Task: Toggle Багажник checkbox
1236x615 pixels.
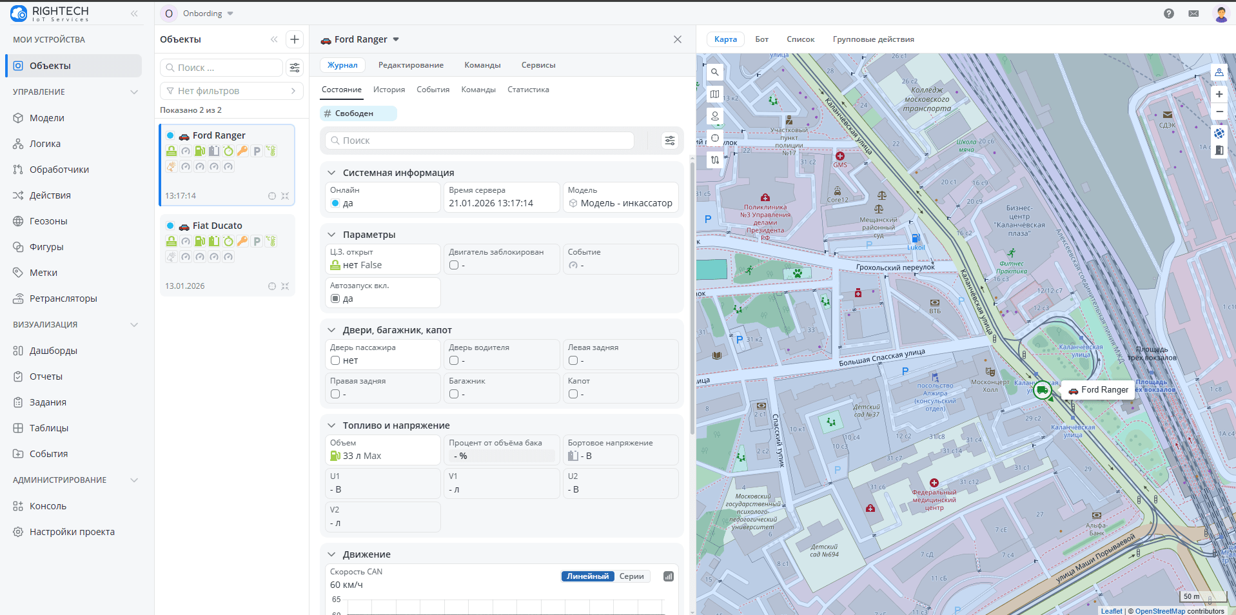Action: click(x=454, y=394)
